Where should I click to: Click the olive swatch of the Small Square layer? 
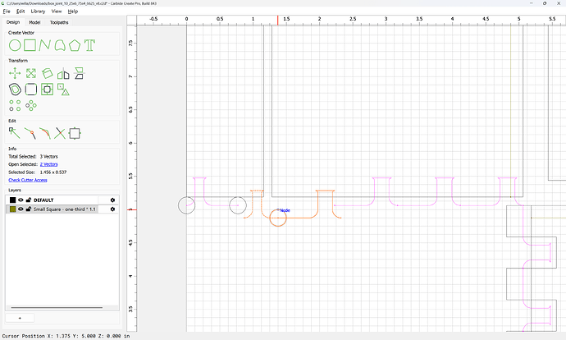(12, 209)
